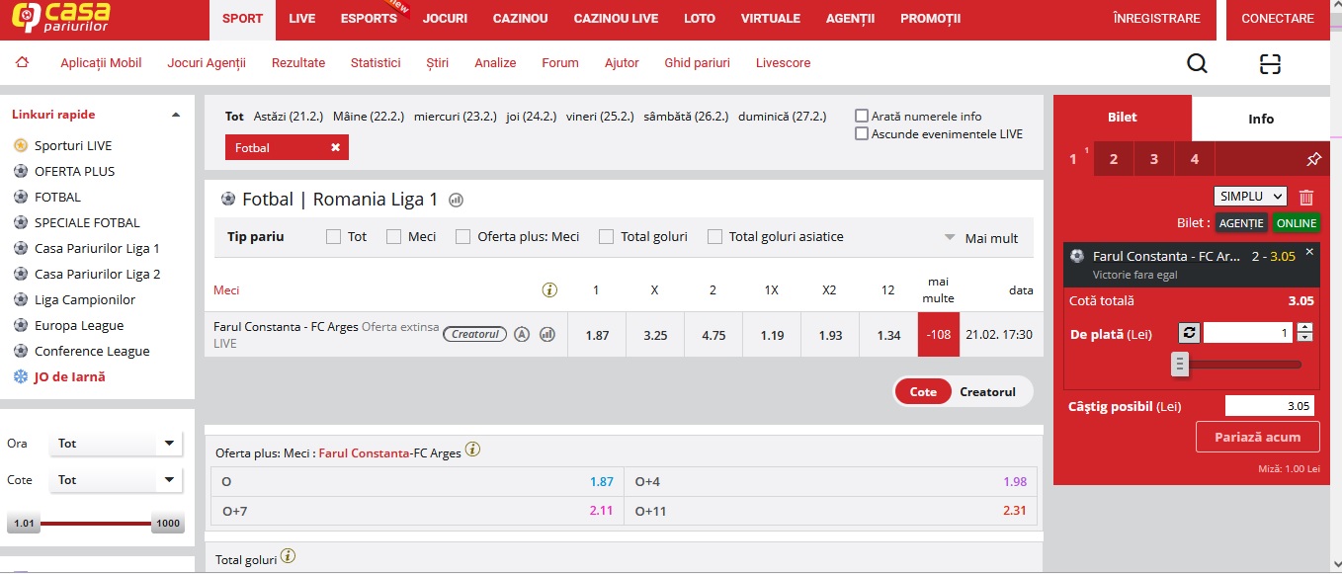Open Casa Pariurilor Liga 2 link
The height and width of the screenshot is (574, 1342).
tap(97, 274)
